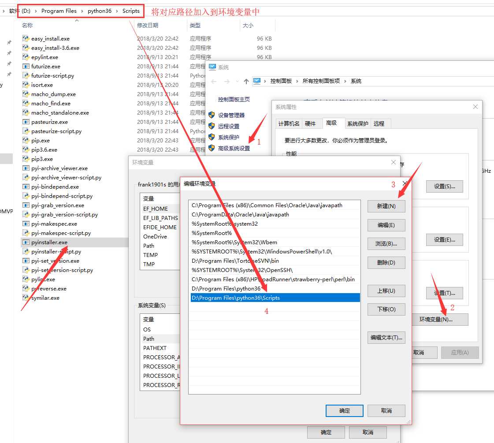Click the futurize-script.py file icon
Viewport: 494px width, 443px height.
pos(26,76)
